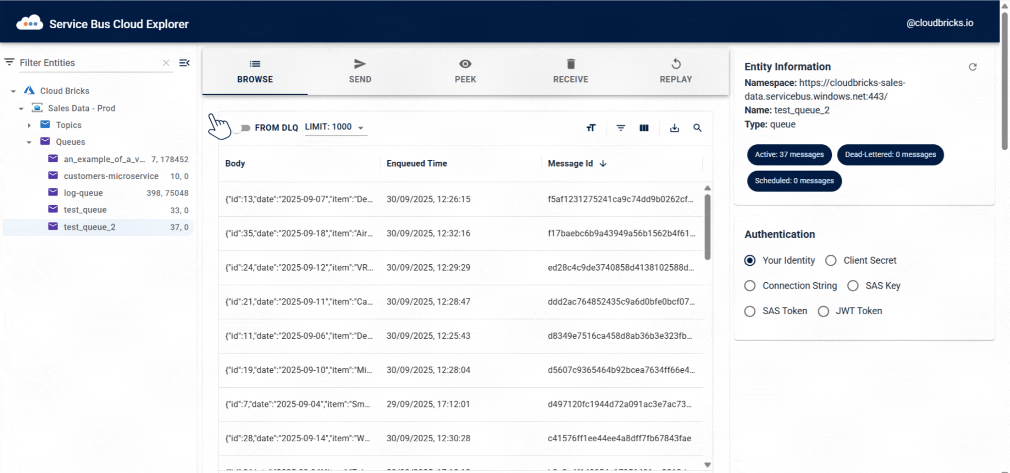Click the table scroll up arrow
Viewport: 1010px width, 473px height.
click(708, 188)
